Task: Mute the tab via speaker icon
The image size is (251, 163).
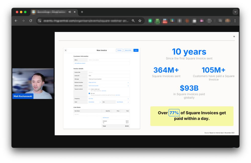Action: coord(70,12)
